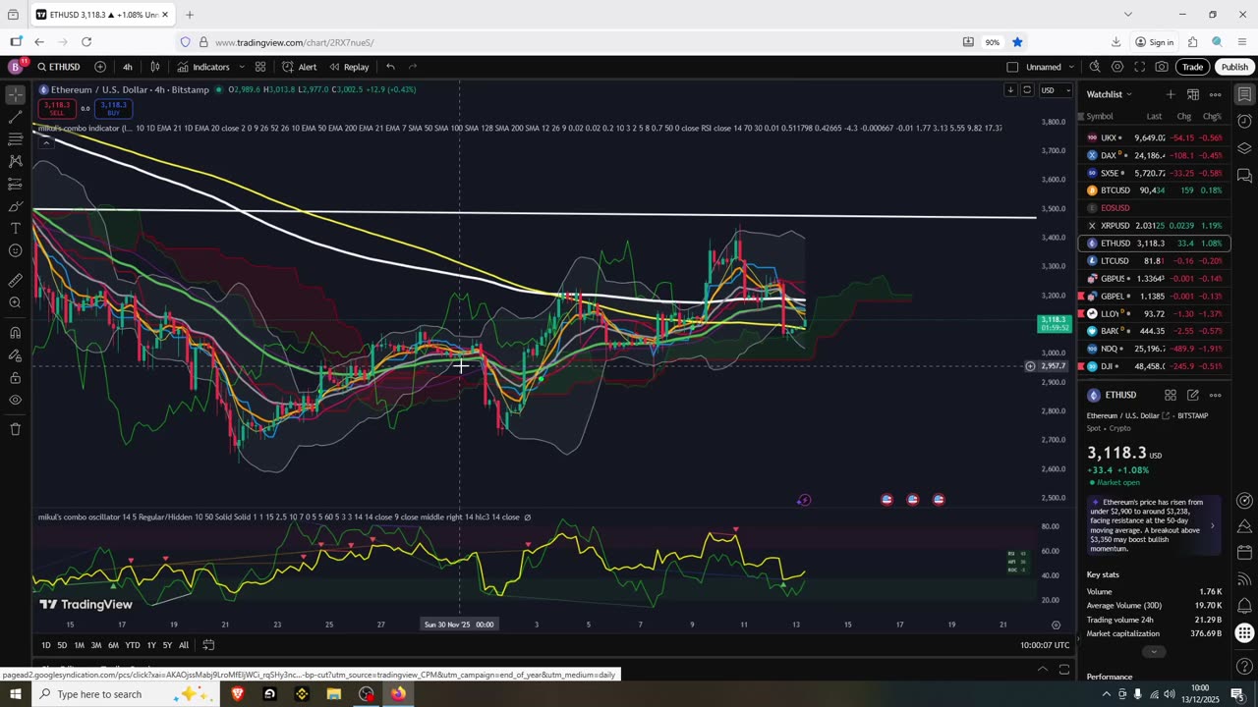Collapse the bottom panel chevron
The image size is (1258, 707).
pyautogui.click(x=1043, y=670)
